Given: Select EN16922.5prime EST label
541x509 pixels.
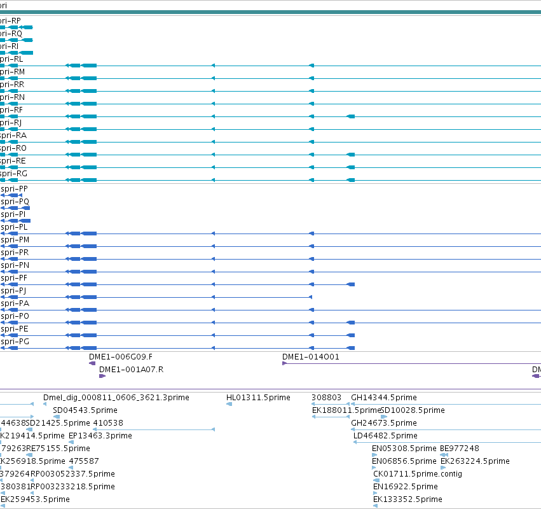Looking at the screenshot, I should [x=406, y=487].
